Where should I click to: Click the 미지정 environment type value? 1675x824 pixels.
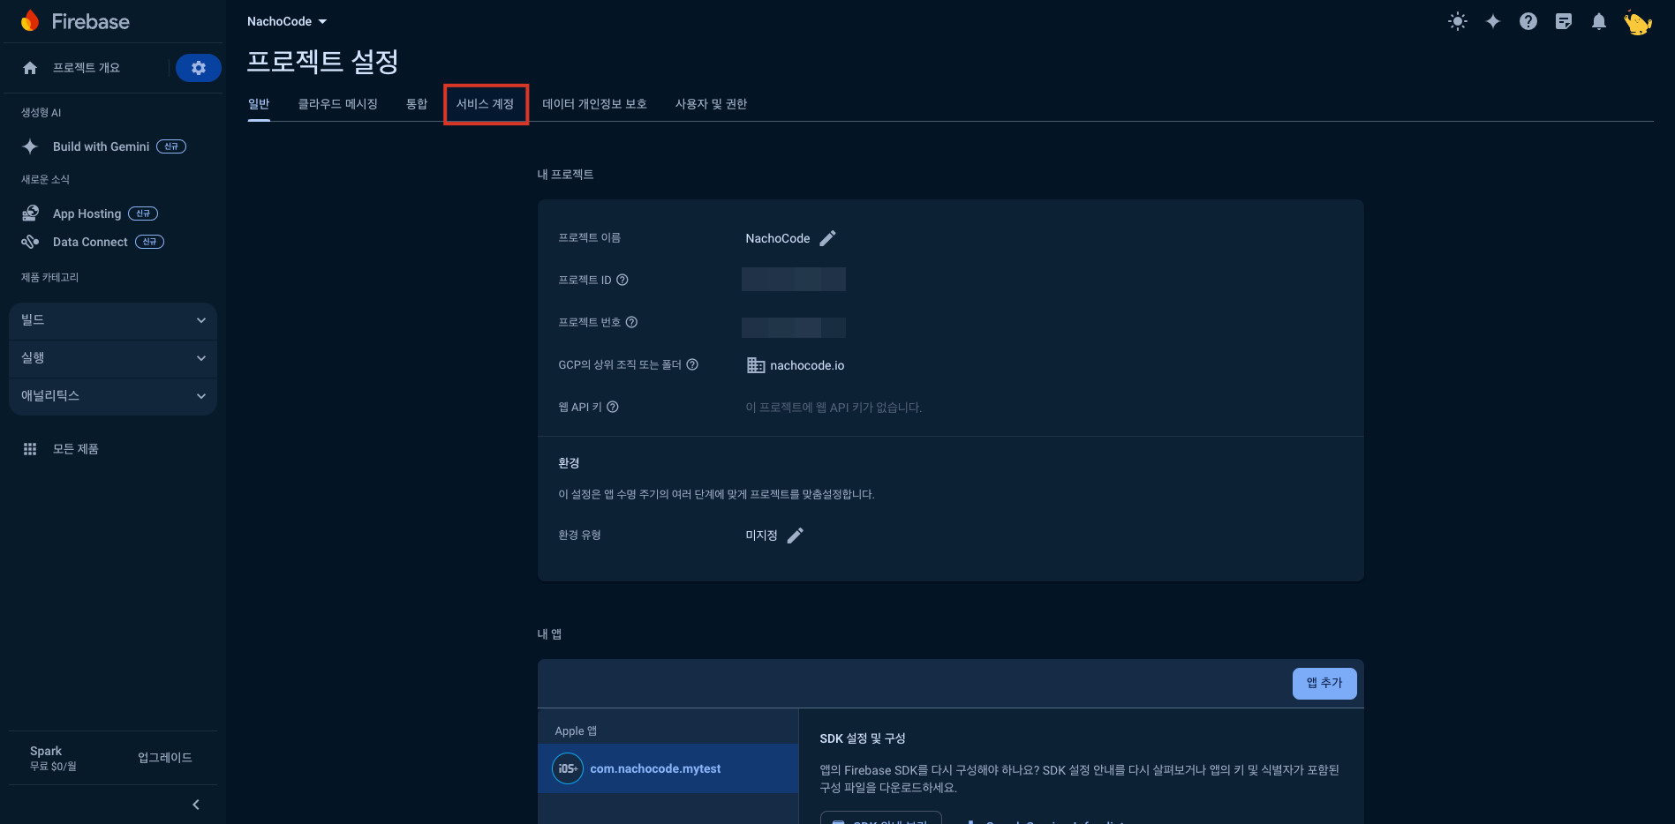(761, 536)
